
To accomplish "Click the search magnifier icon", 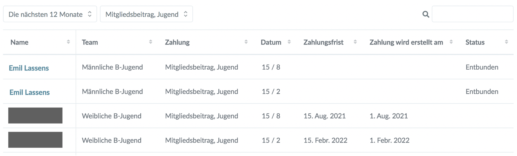I will (426, 14).
